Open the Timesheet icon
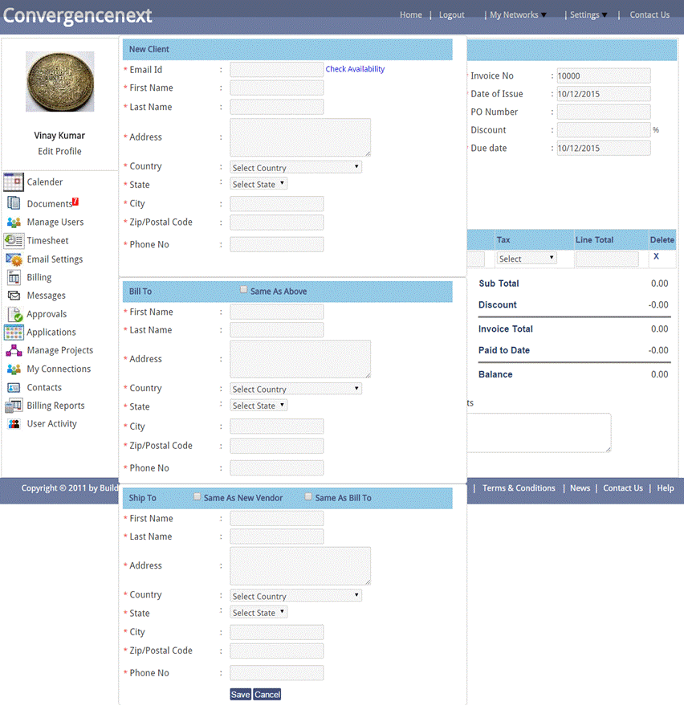 click(14, 240)
